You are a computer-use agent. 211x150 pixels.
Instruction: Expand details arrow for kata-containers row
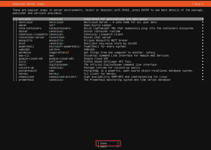point(203,28)
